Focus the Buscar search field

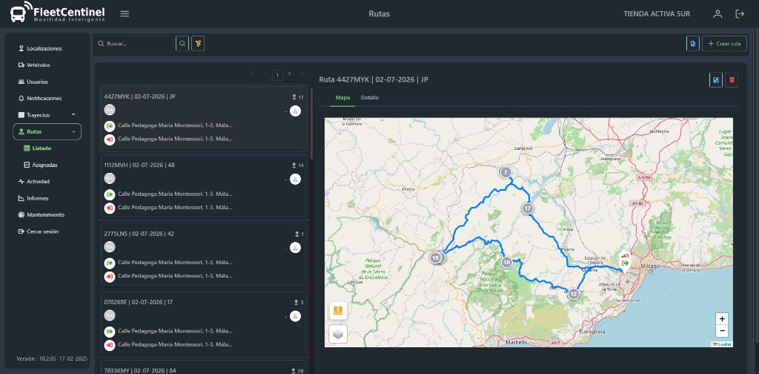point(134,44)
